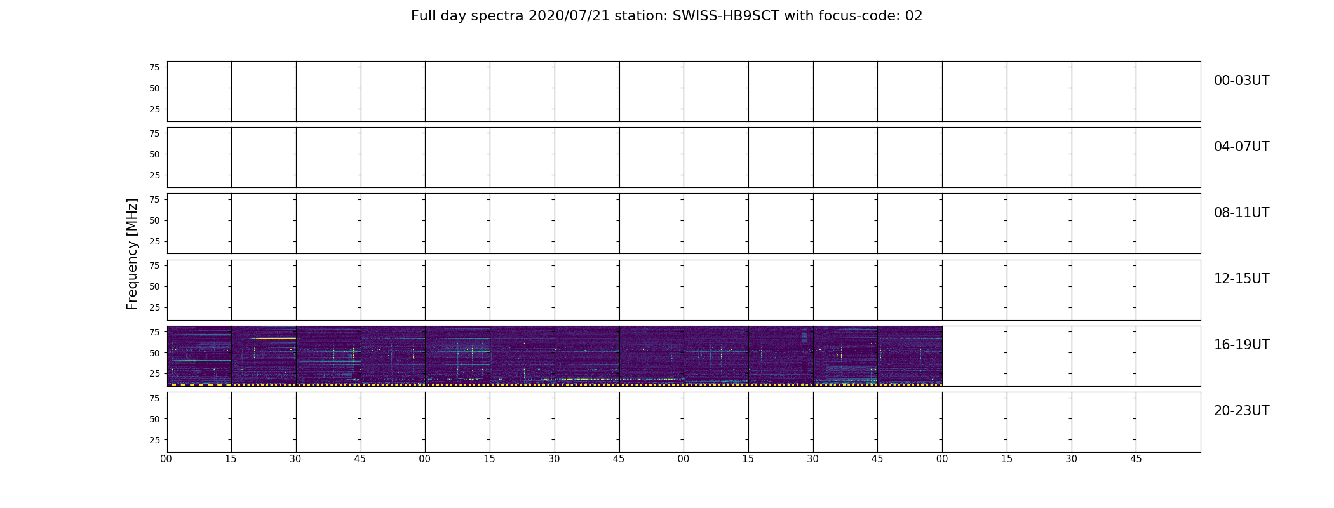Select the 25 tick of the 12-15UT panel
The width and height of the screenshot is (1334, 508).
(154, 307)
